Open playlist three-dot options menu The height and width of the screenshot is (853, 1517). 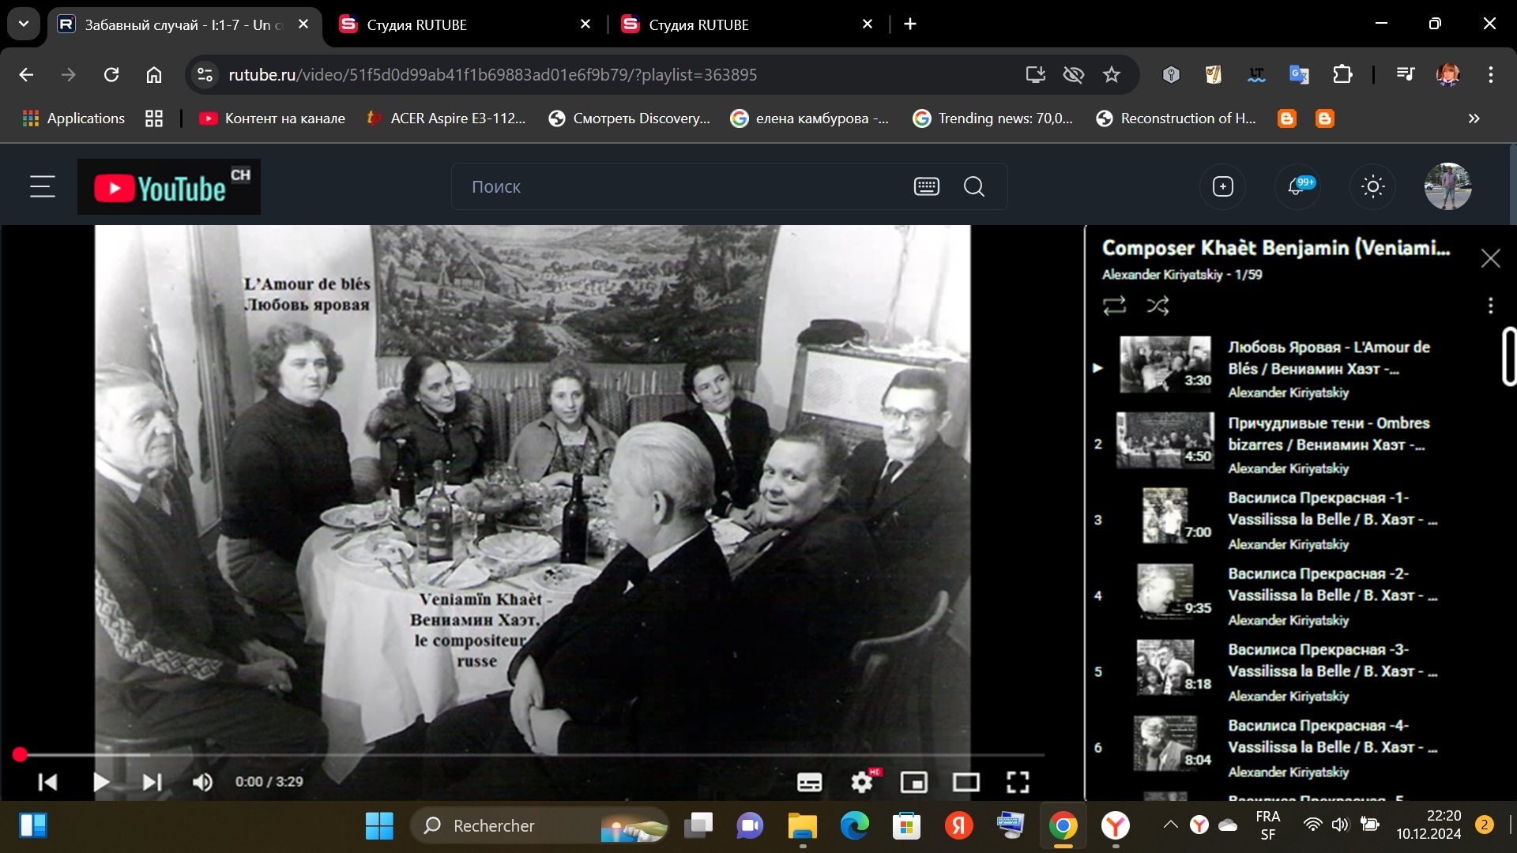[1490, 306]
